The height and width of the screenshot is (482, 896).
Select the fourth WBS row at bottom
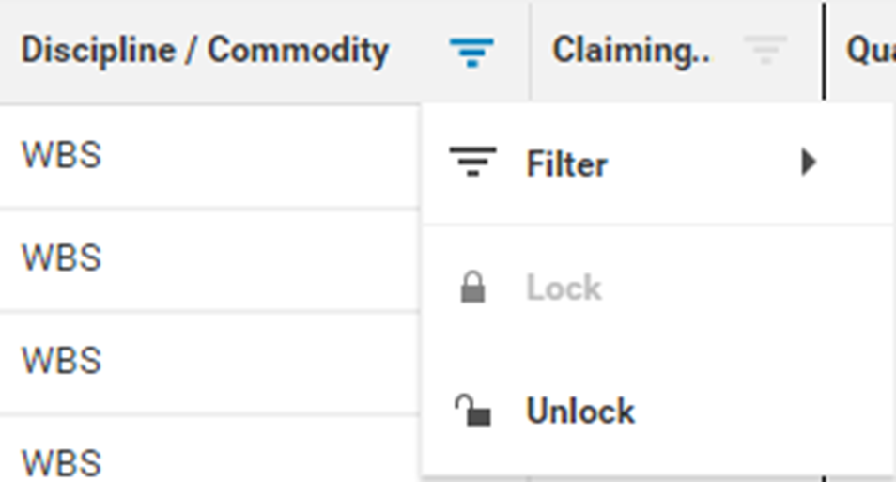[x=62, y=462]
